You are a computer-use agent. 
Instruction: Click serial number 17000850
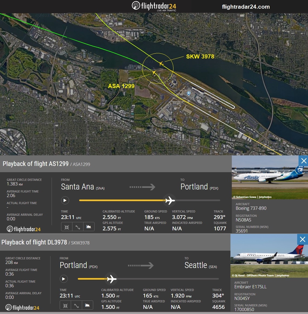point(244,309)
